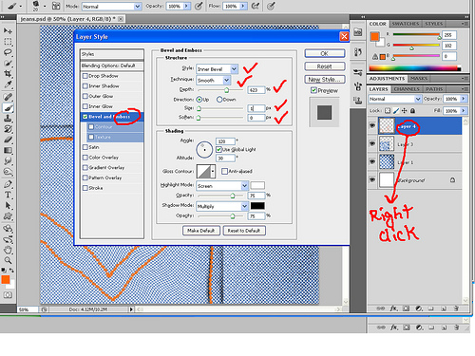The image size is (475, 356).
Task: Switch to the Paths tab
Action: coord(434,89)
